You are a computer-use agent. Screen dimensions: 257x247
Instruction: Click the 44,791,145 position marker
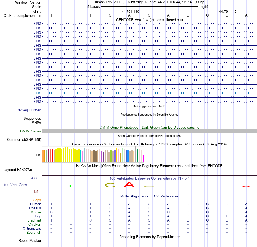click(x=228, y=11)
